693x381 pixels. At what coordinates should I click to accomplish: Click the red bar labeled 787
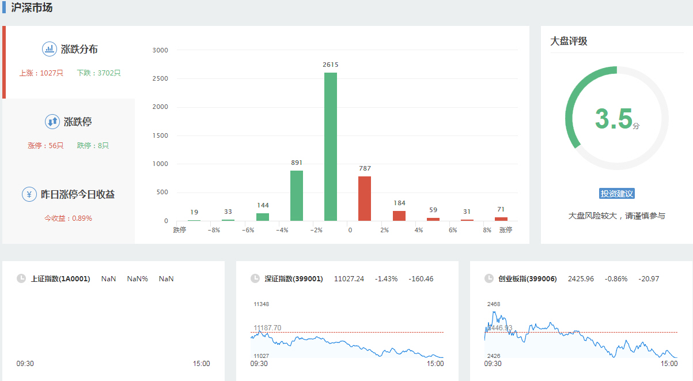tap(365, 198)
